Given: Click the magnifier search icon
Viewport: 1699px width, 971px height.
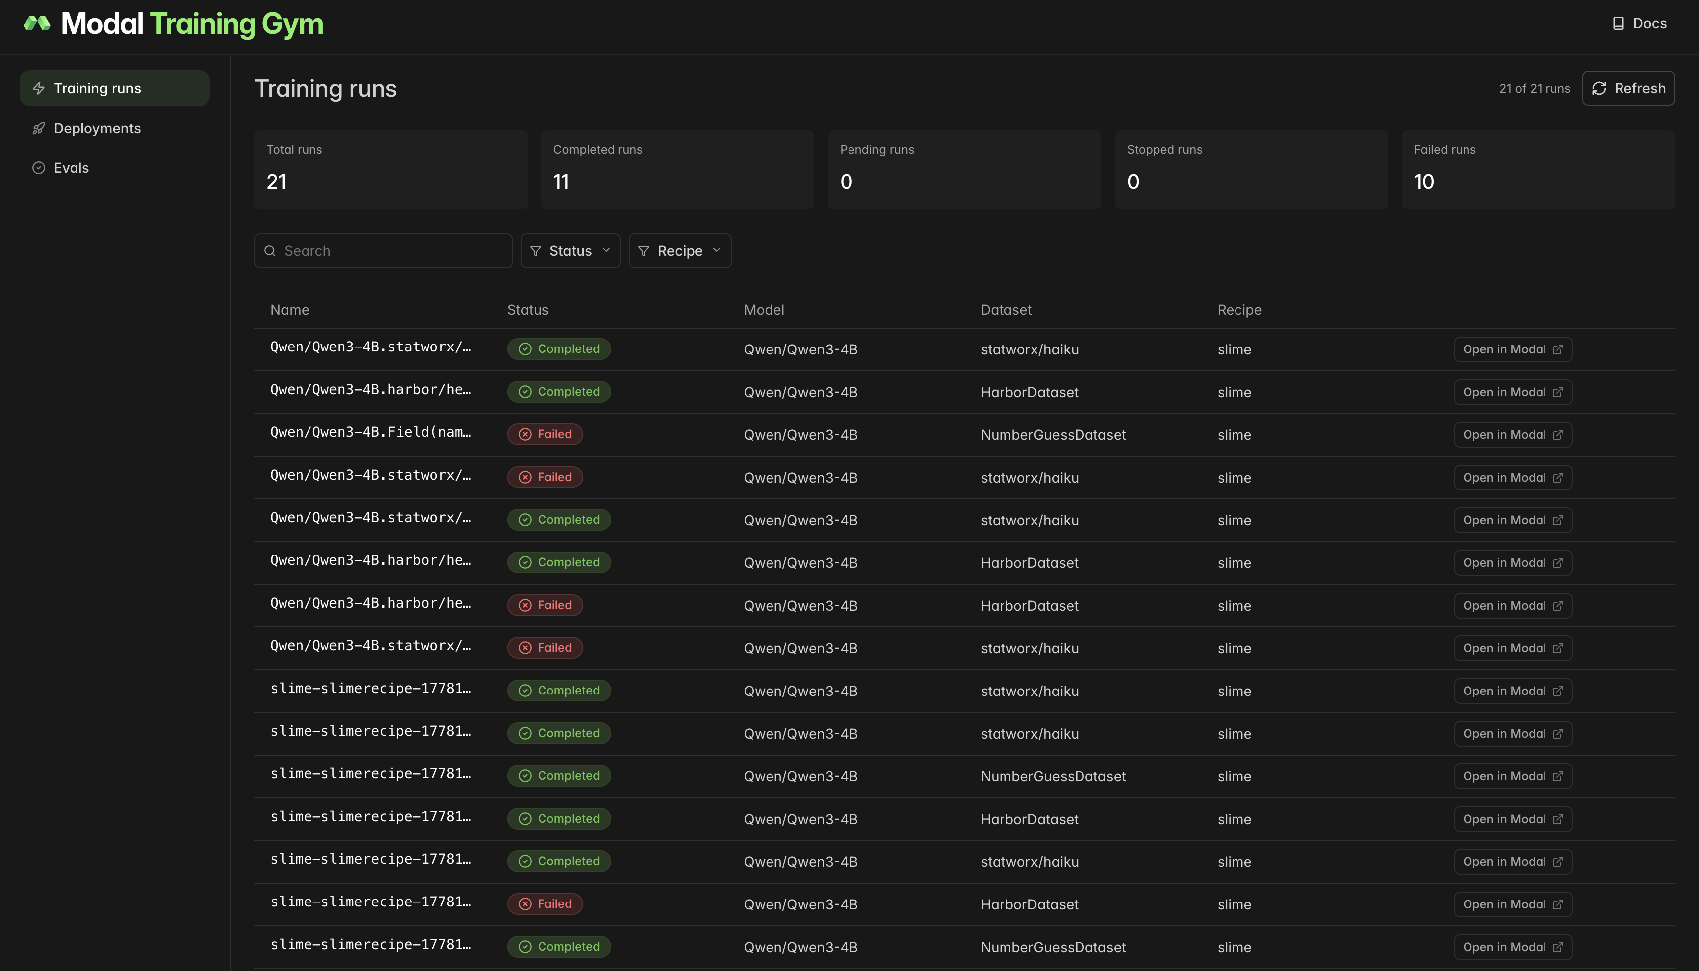Looking at the screenshot, I should [270, 251].
